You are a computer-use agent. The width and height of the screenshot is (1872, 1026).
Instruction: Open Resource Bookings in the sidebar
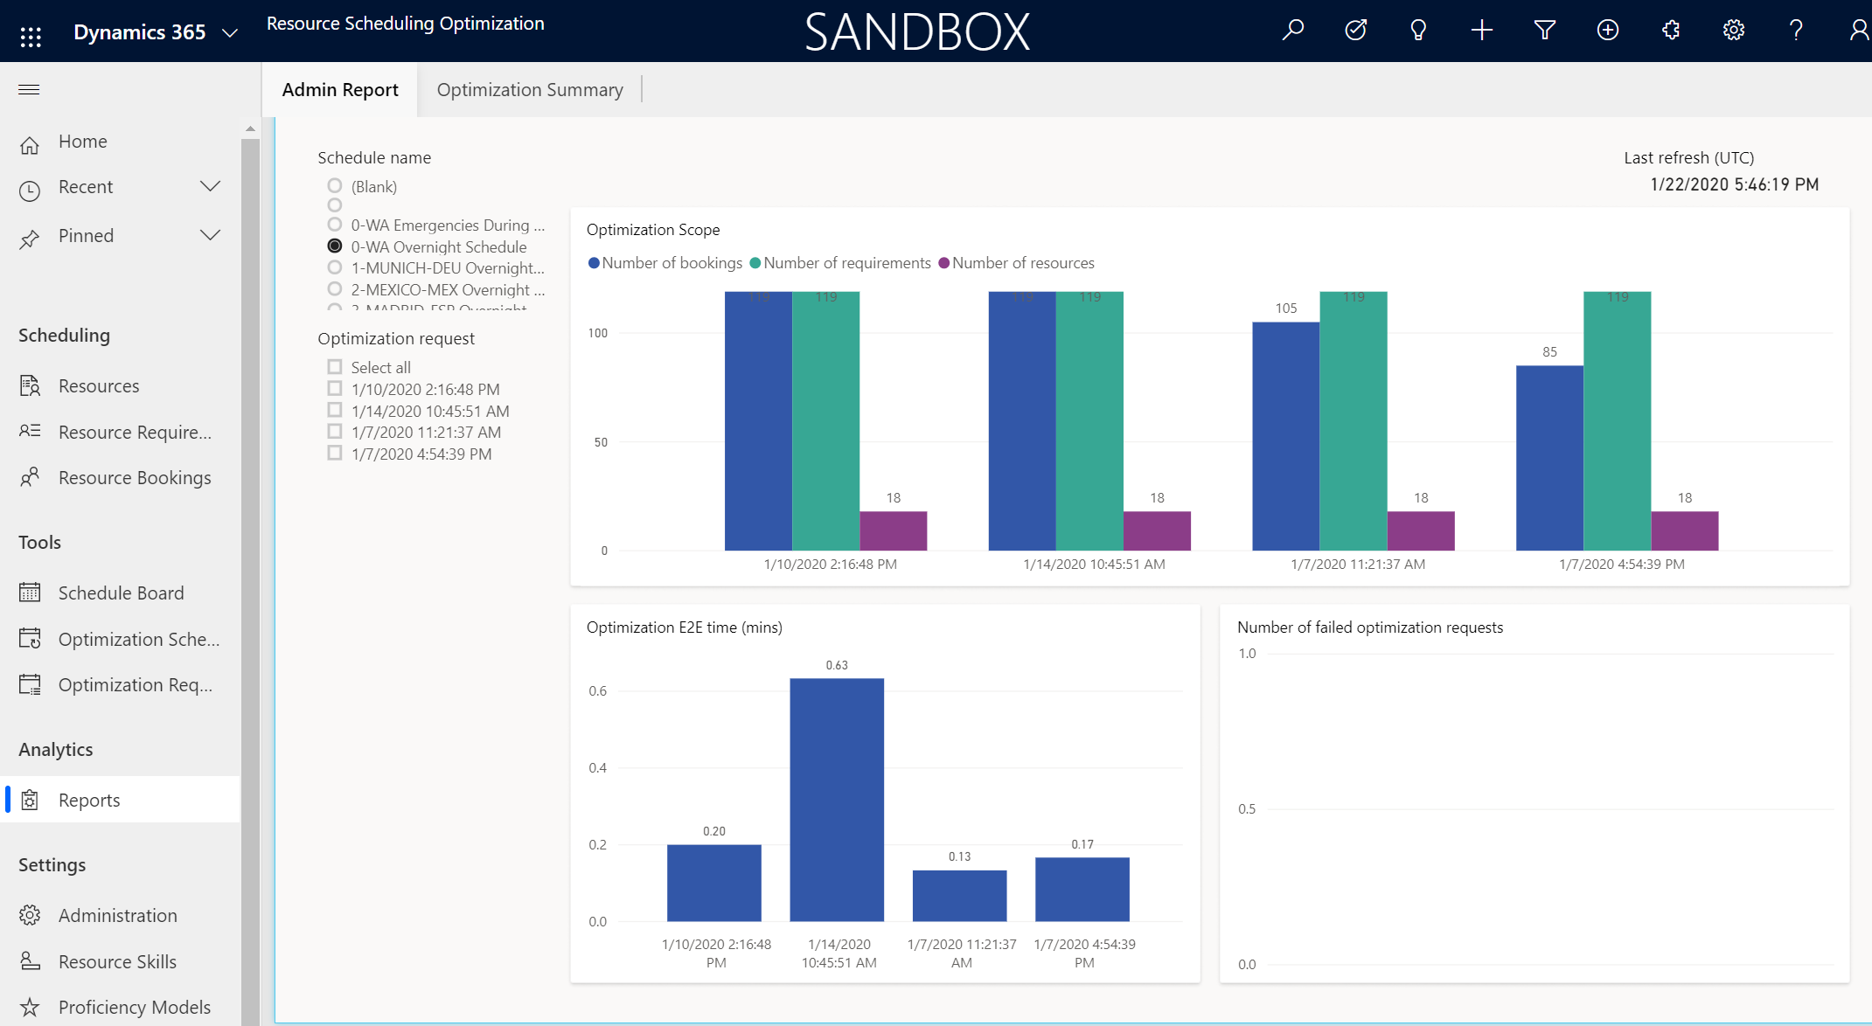pos(134,476)
